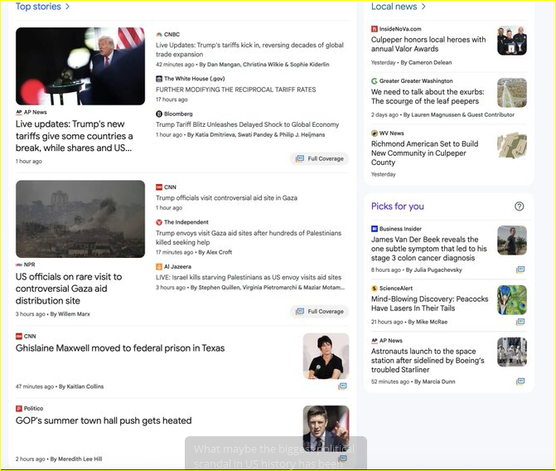Open Culpeper honors local heroes article
The image size is (556, 471).
(x=428, y=44)
